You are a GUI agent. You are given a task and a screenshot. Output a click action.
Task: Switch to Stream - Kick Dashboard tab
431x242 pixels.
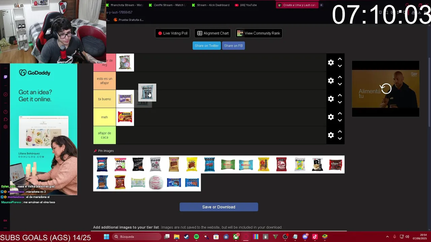210,5
